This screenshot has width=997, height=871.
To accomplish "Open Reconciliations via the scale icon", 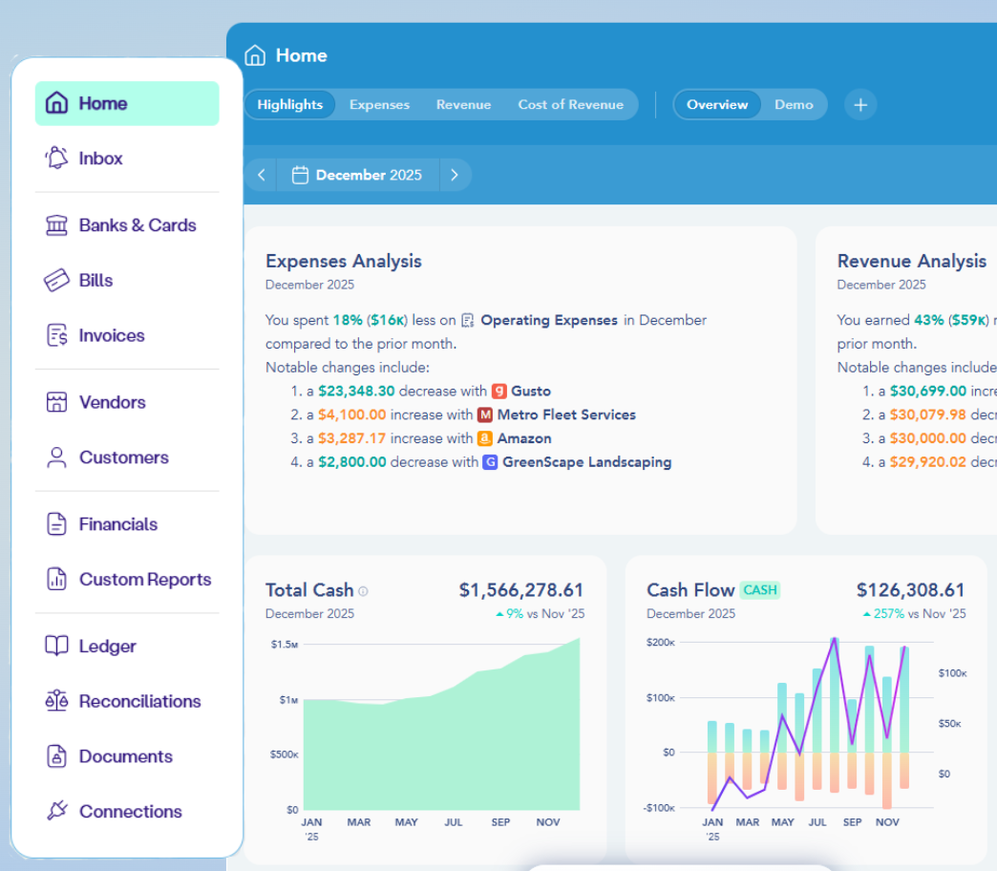I will point(55,701).
